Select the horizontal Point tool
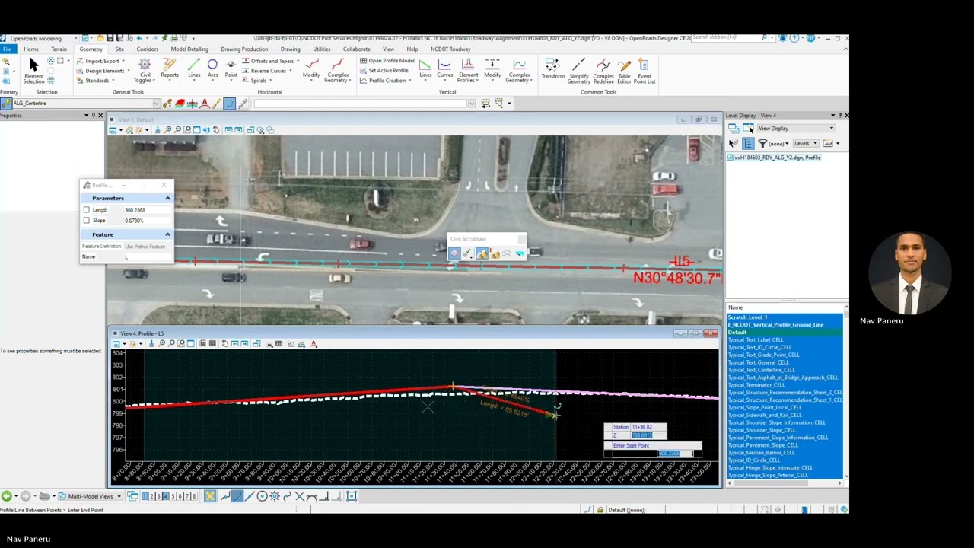974x548 pixels. tap(231, 68)
